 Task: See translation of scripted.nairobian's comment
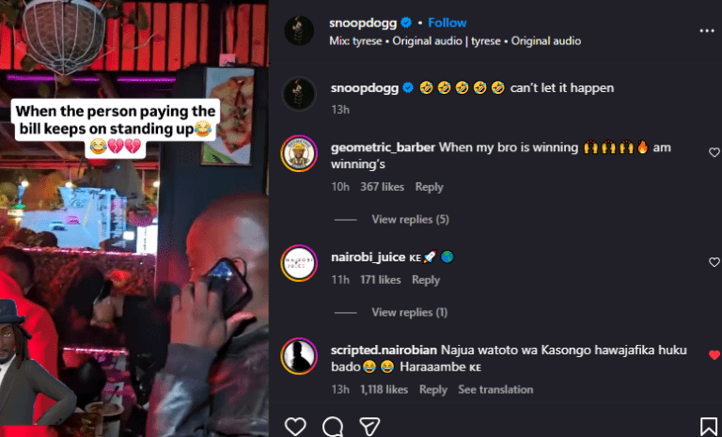[495, 390]
